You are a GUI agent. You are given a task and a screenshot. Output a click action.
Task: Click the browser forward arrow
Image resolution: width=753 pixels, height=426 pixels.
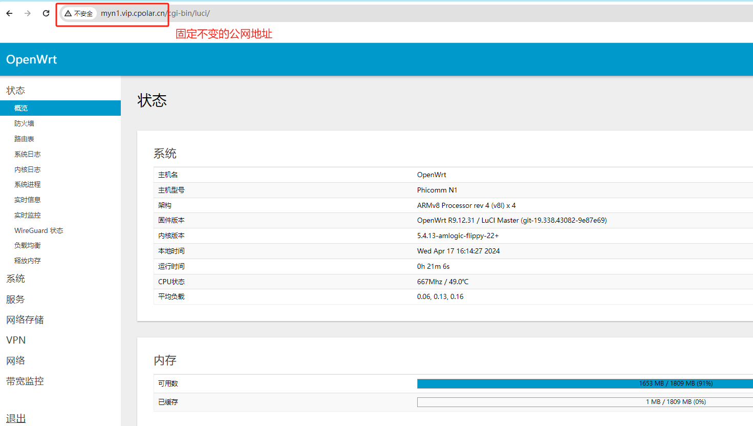tap(28, 13)
